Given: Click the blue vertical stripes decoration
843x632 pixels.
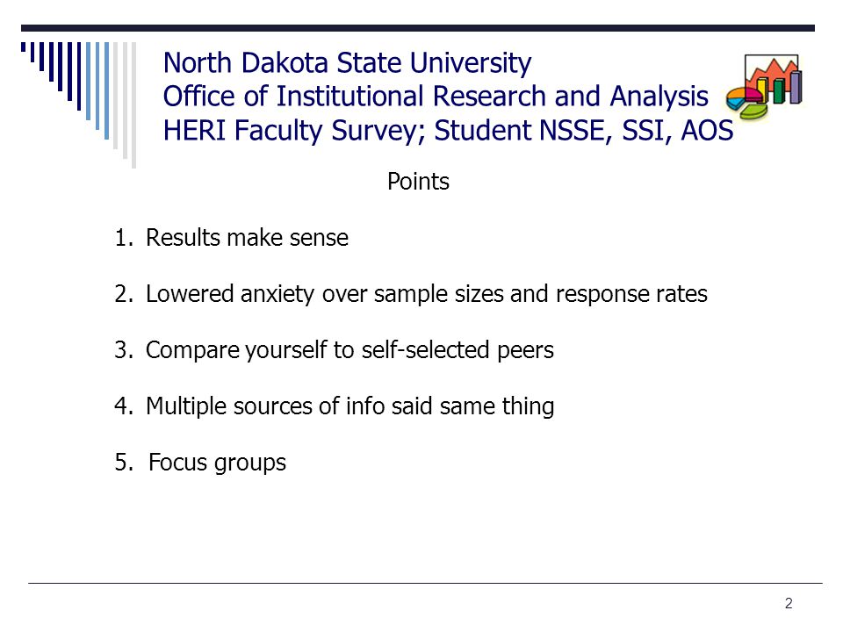Looking at the screenshot, I should point(78,104).
